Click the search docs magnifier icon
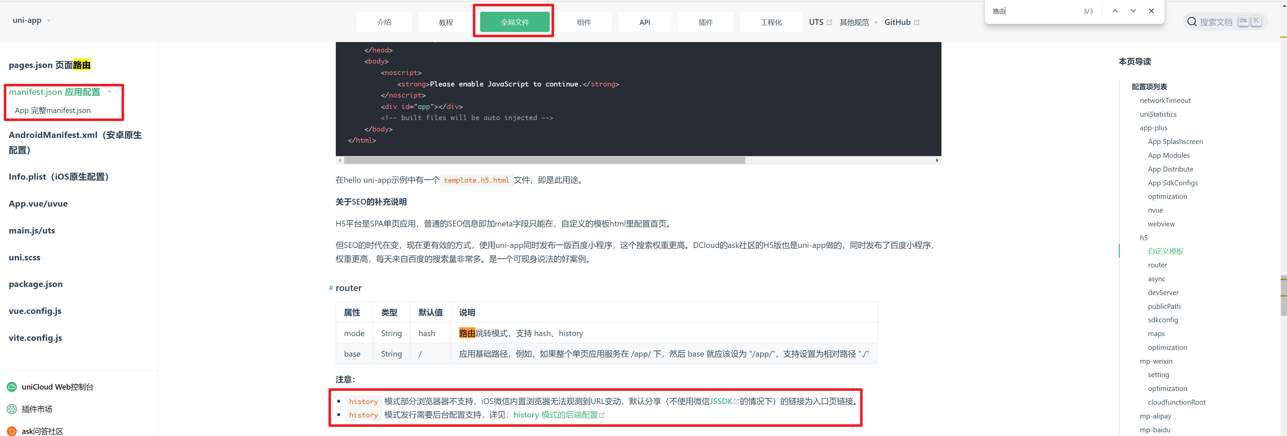 click(x=1191, y=22)
